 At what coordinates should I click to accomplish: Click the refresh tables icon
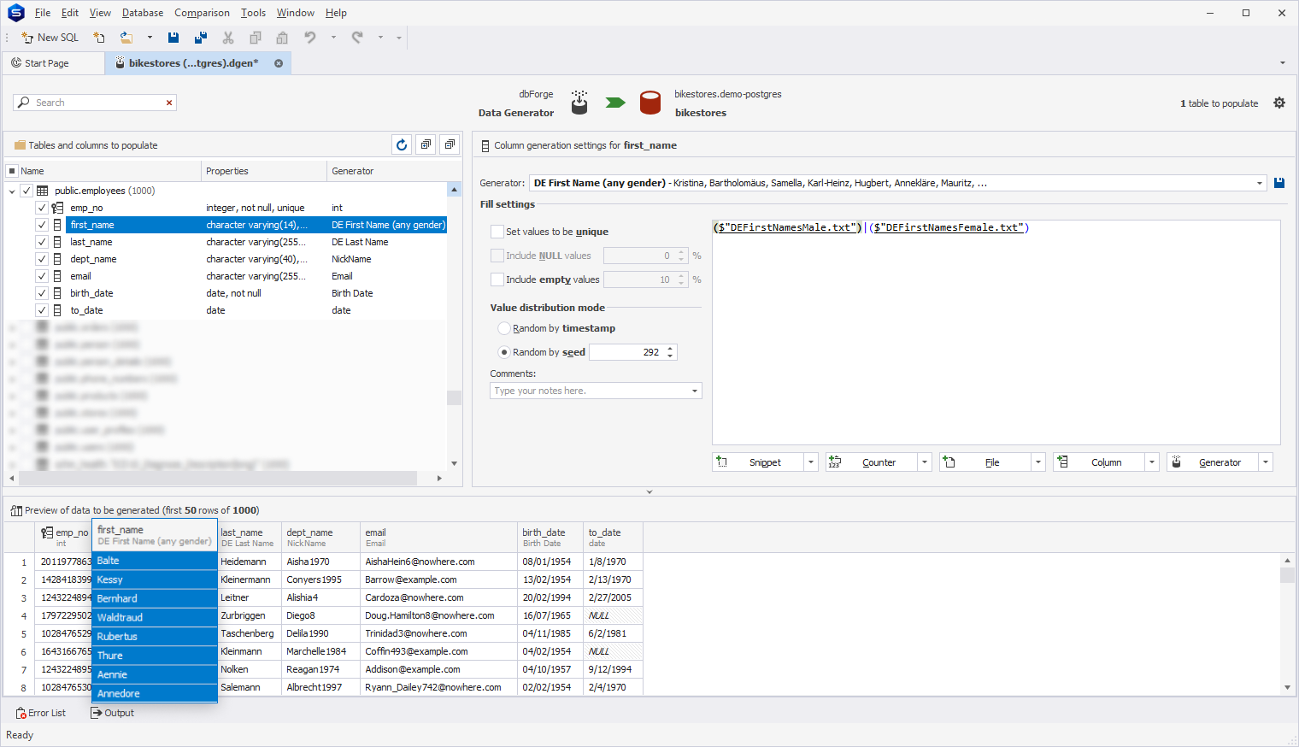click(x=402, y=144)
